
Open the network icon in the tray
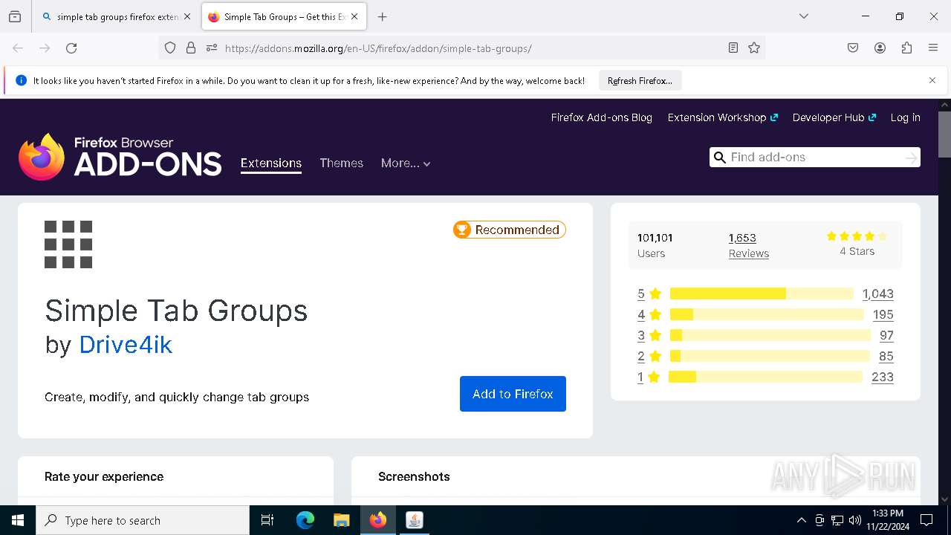click(837, 520)
